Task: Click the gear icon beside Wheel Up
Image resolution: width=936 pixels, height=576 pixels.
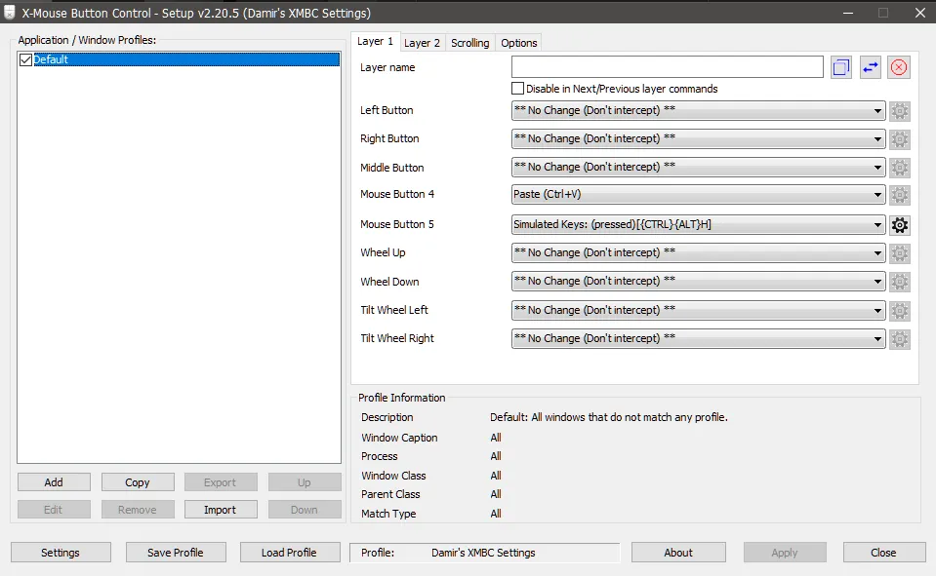Action: (900, 253)
